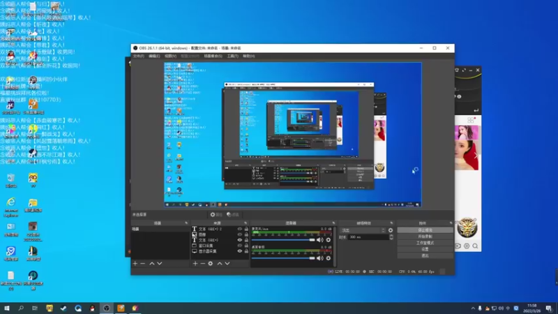This screenshot has width=558, height=314.
Task: Open transition properties gear beside 淡出
Action: coord(391,230)
